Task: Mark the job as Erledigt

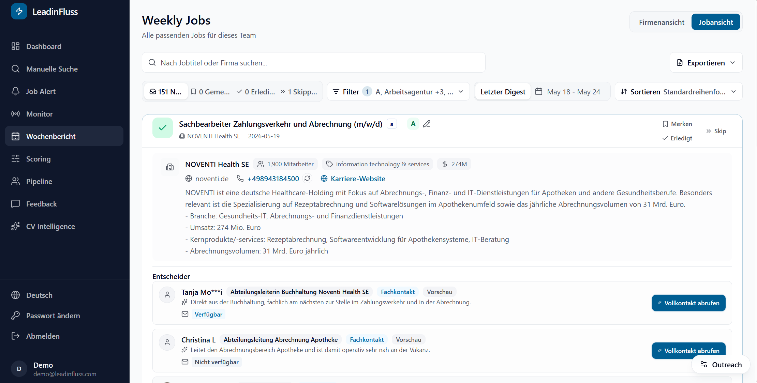Action: click(677, 138)
